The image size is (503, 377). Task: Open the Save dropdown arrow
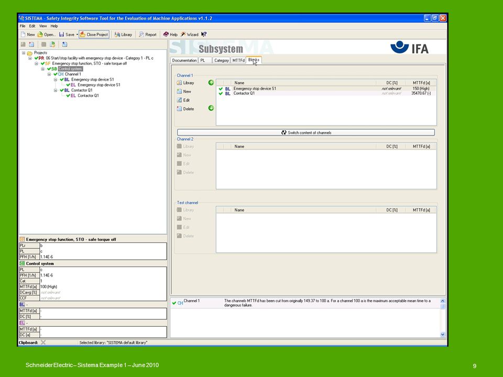(x=77, y=35)
